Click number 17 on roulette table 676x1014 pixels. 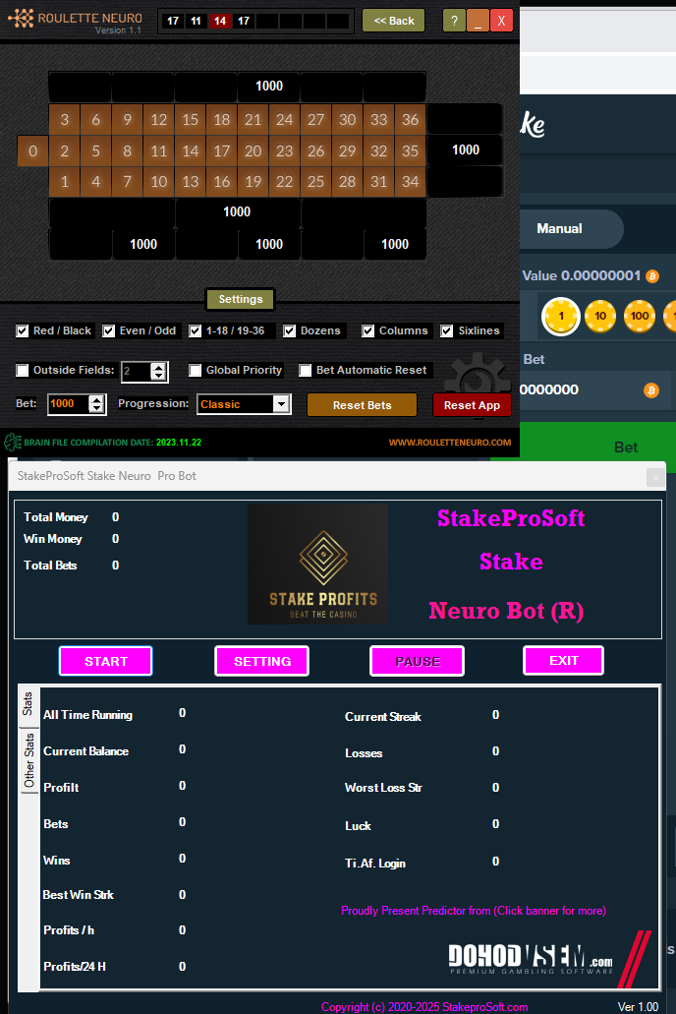click(222, 150)
